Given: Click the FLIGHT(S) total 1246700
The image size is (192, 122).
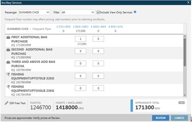Looking at the screenshot, I should (40, 107).
